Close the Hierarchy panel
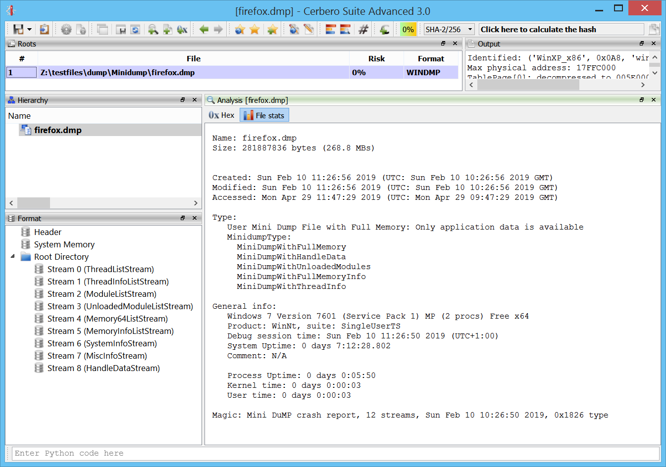666x467 pixels. click(195, 100)
